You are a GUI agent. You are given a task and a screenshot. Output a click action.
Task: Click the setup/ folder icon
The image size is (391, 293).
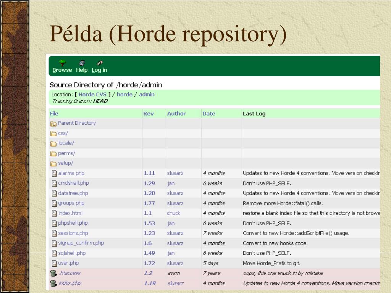(53, 163)
